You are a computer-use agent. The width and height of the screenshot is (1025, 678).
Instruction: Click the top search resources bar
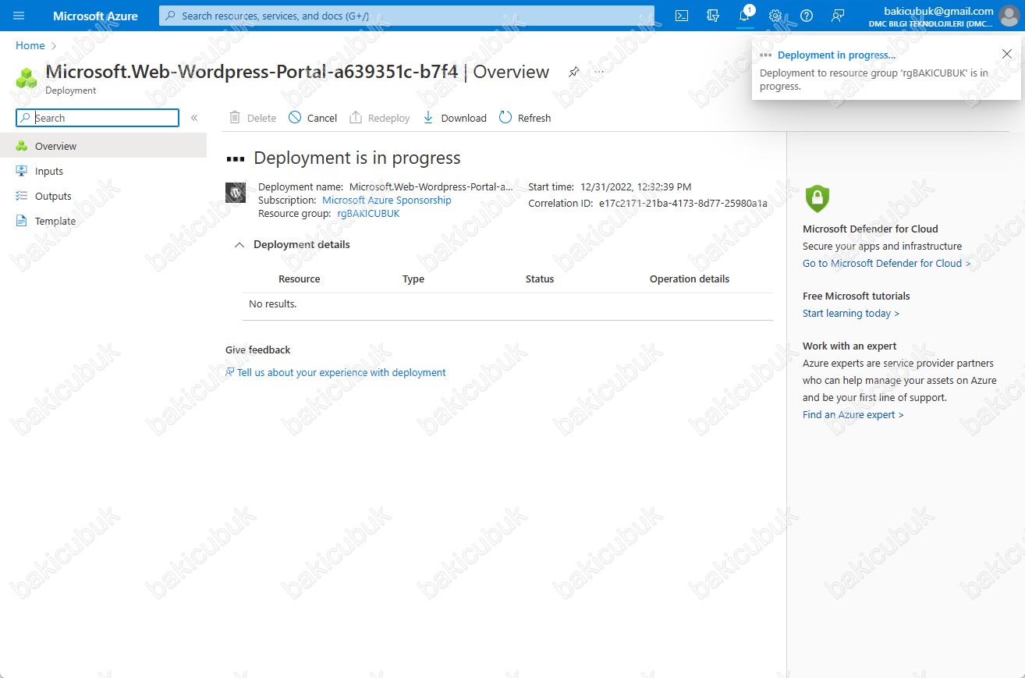tap(406, 16)
